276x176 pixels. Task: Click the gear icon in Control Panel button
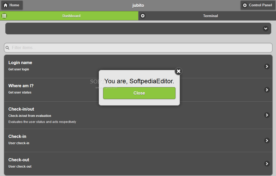click(245, 5)
